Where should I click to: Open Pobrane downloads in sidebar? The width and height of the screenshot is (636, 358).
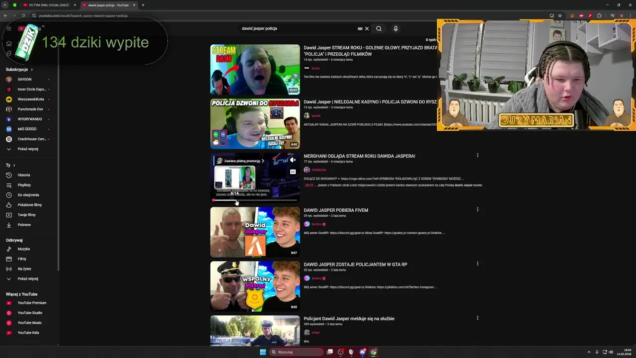click(24, 225)
